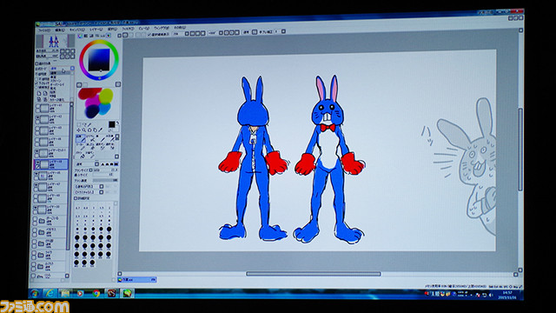Screen dimensions: 556x313
Task: Click the color wheel mode icon
Action: [80, 36]
